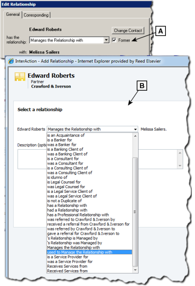
Task: Click the Change Contact button
Action: 128,30
